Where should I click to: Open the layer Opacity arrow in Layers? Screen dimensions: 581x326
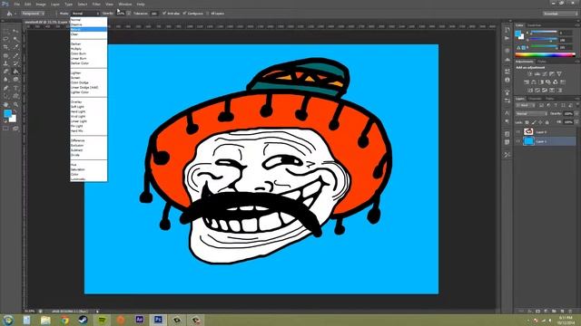pyautogui.click(x=576, y=114)
